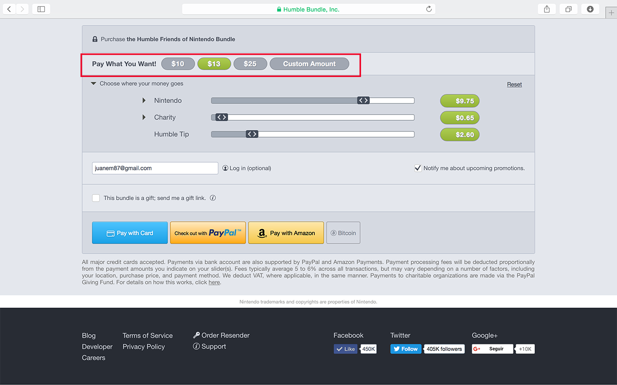Screen dimensions: 617x385
Task: Click the $9.75 Nintendo amount
Action: tap(460, 101)
